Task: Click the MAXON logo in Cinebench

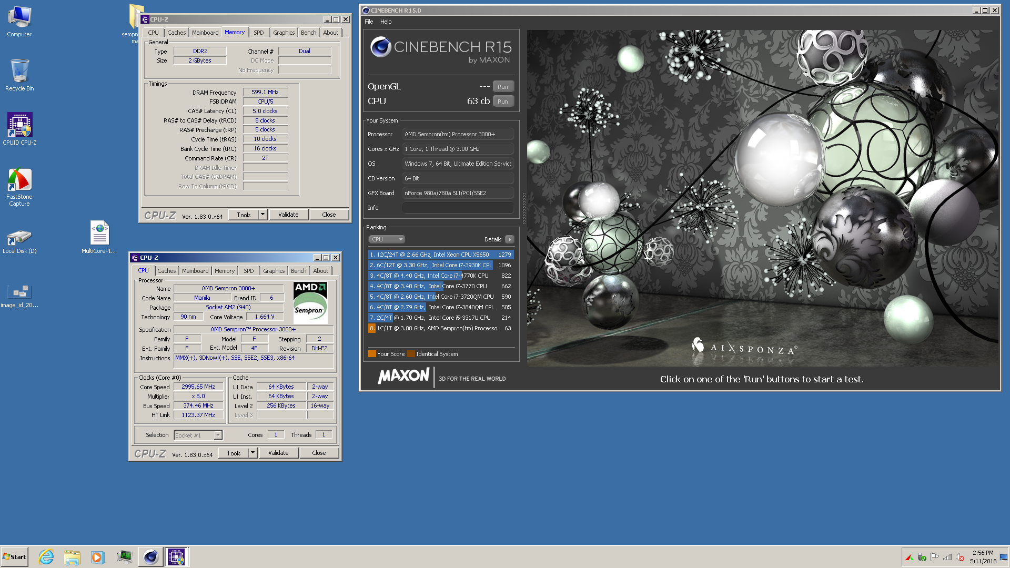Action: [403, 376]
